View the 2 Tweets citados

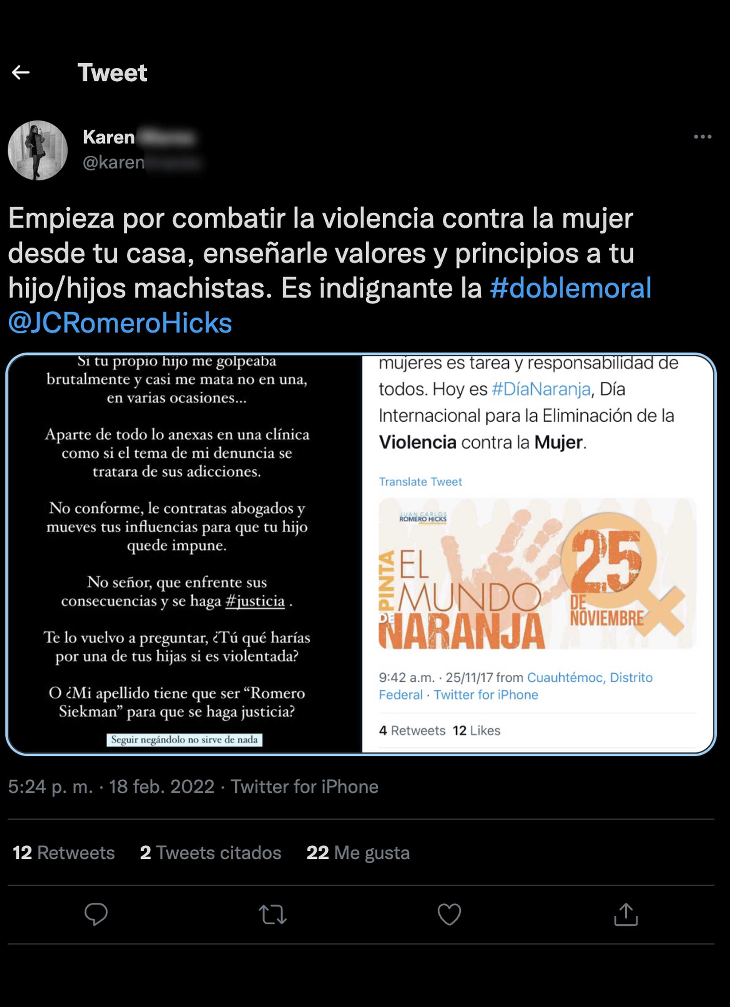[211, 852]
